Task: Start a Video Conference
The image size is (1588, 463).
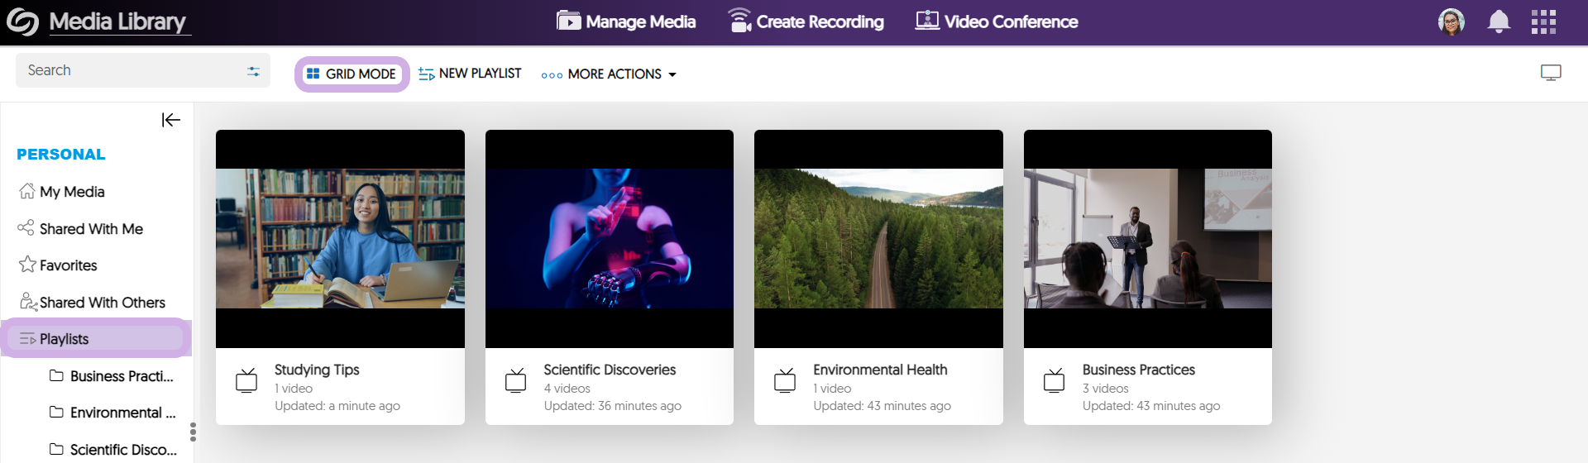Action: (997, 21)
